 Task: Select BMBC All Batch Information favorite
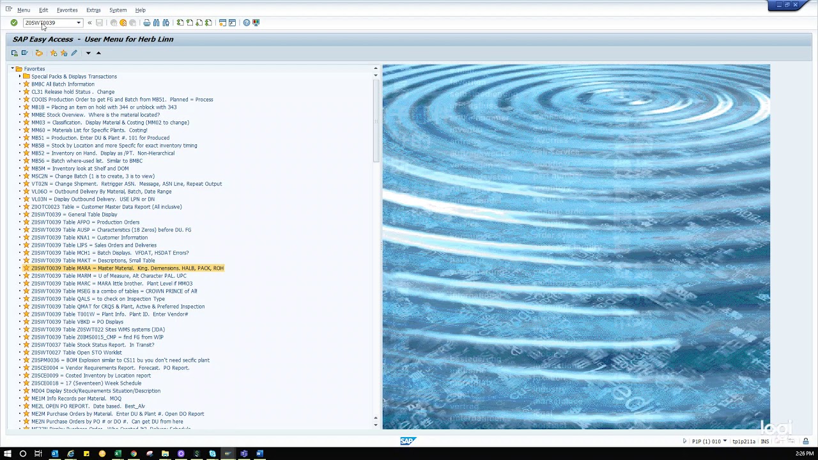63,84
